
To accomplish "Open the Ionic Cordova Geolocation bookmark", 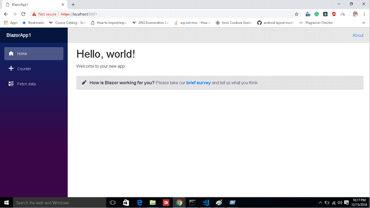I will [234, 23].
